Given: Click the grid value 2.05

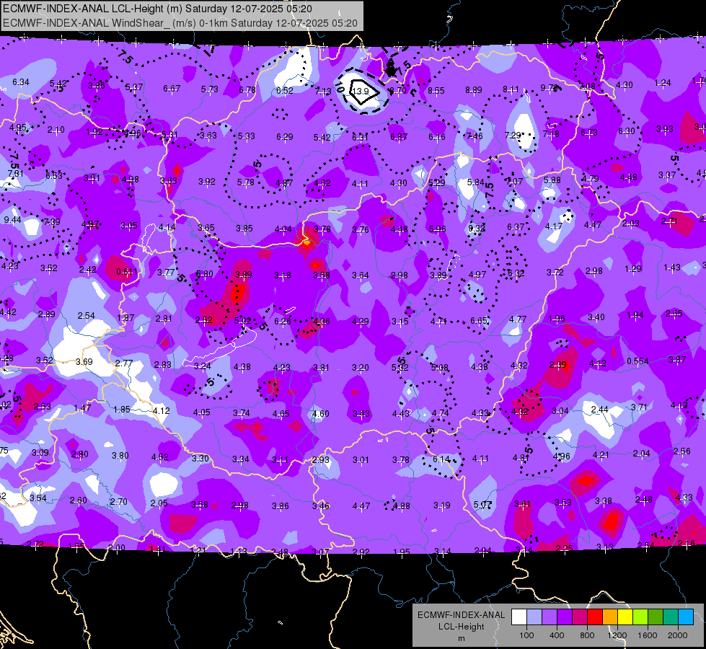Looking at the screenshot, I should [x=159, y=503].
